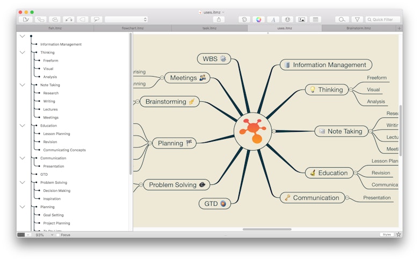This screenshot has height=261, width=419.
Task: Collapse the Note Taking branch circle on map
Action: (x=370, y=131)
